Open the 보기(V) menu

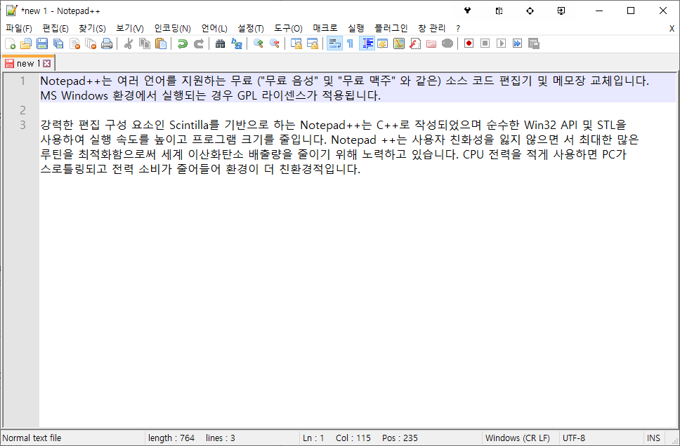130,29
